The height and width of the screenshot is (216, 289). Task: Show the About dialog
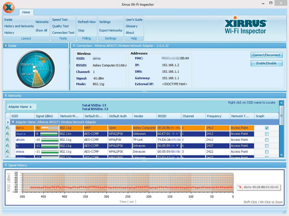(x=130, y=33)
